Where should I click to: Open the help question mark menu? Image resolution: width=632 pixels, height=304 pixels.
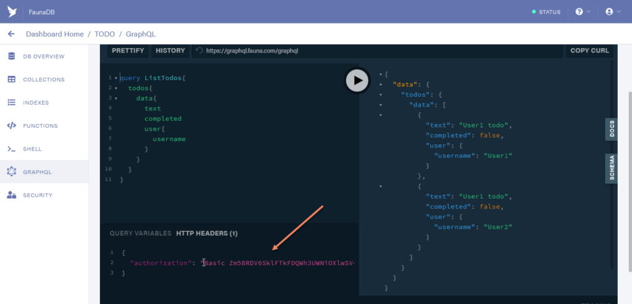coord(583,12)
